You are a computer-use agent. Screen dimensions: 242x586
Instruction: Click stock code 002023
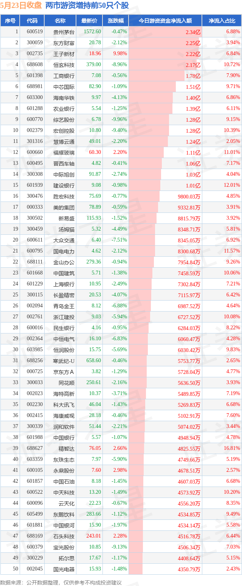click(x=35, y=394)
